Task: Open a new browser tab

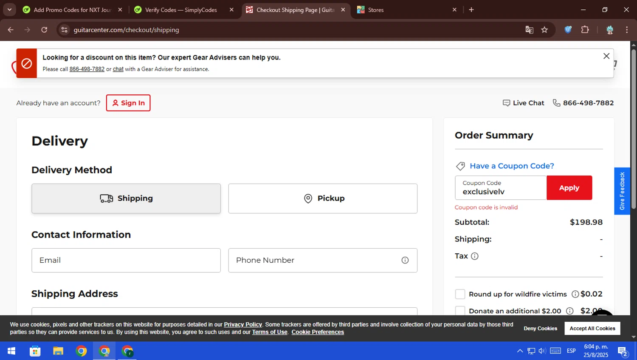Action: tap(471, 10)
